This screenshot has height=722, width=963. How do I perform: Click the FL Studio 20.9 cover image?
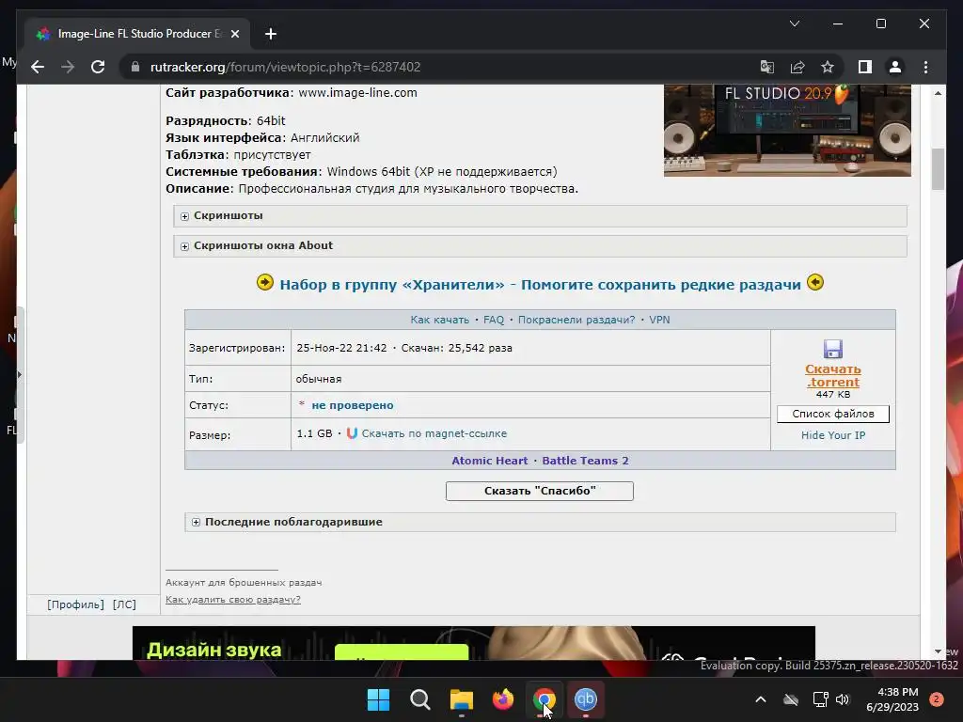tap(787, 131)
